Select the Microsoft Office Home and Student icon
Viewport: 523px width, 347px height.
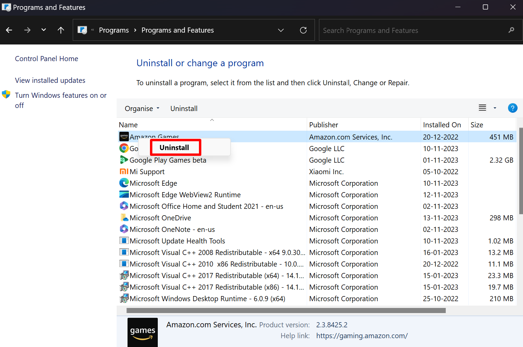click(124, 206)
